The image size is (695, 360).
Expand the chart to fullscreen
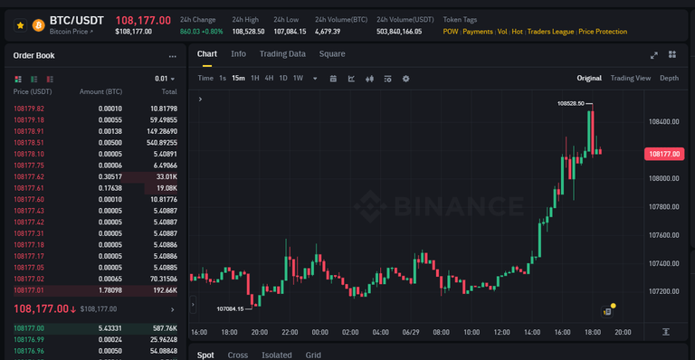(x=653, y=55)
